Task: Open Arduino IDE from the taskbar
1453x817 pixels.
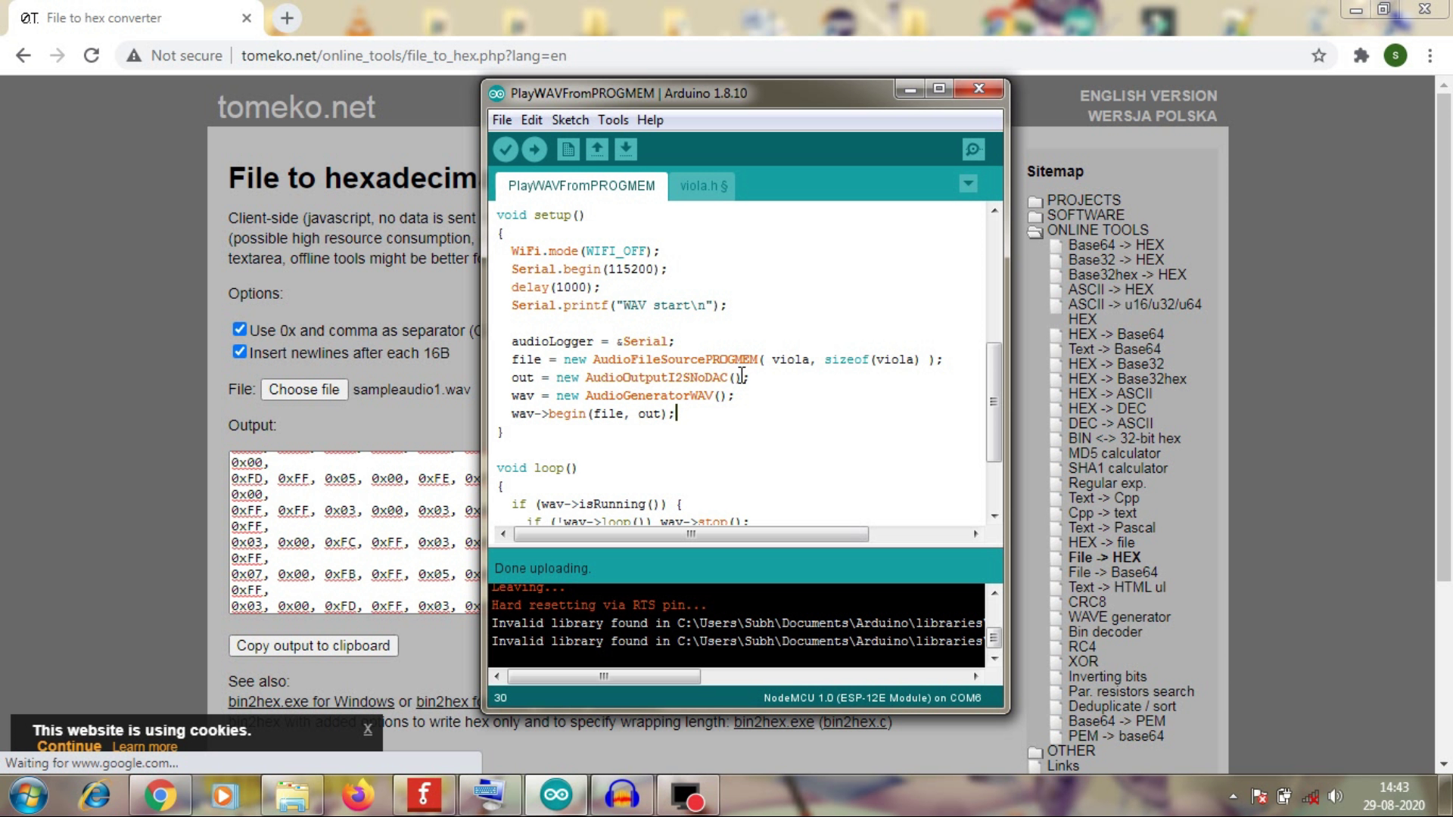Action: (555, 796)
